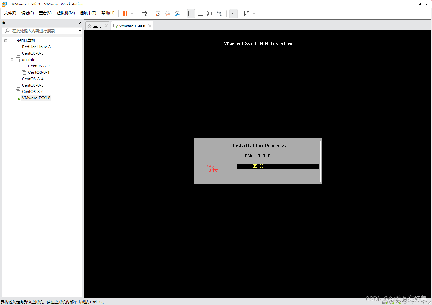Revert the VM to its previous snapshot
This screenshot has height=305, width=432.
pos(168,13)
